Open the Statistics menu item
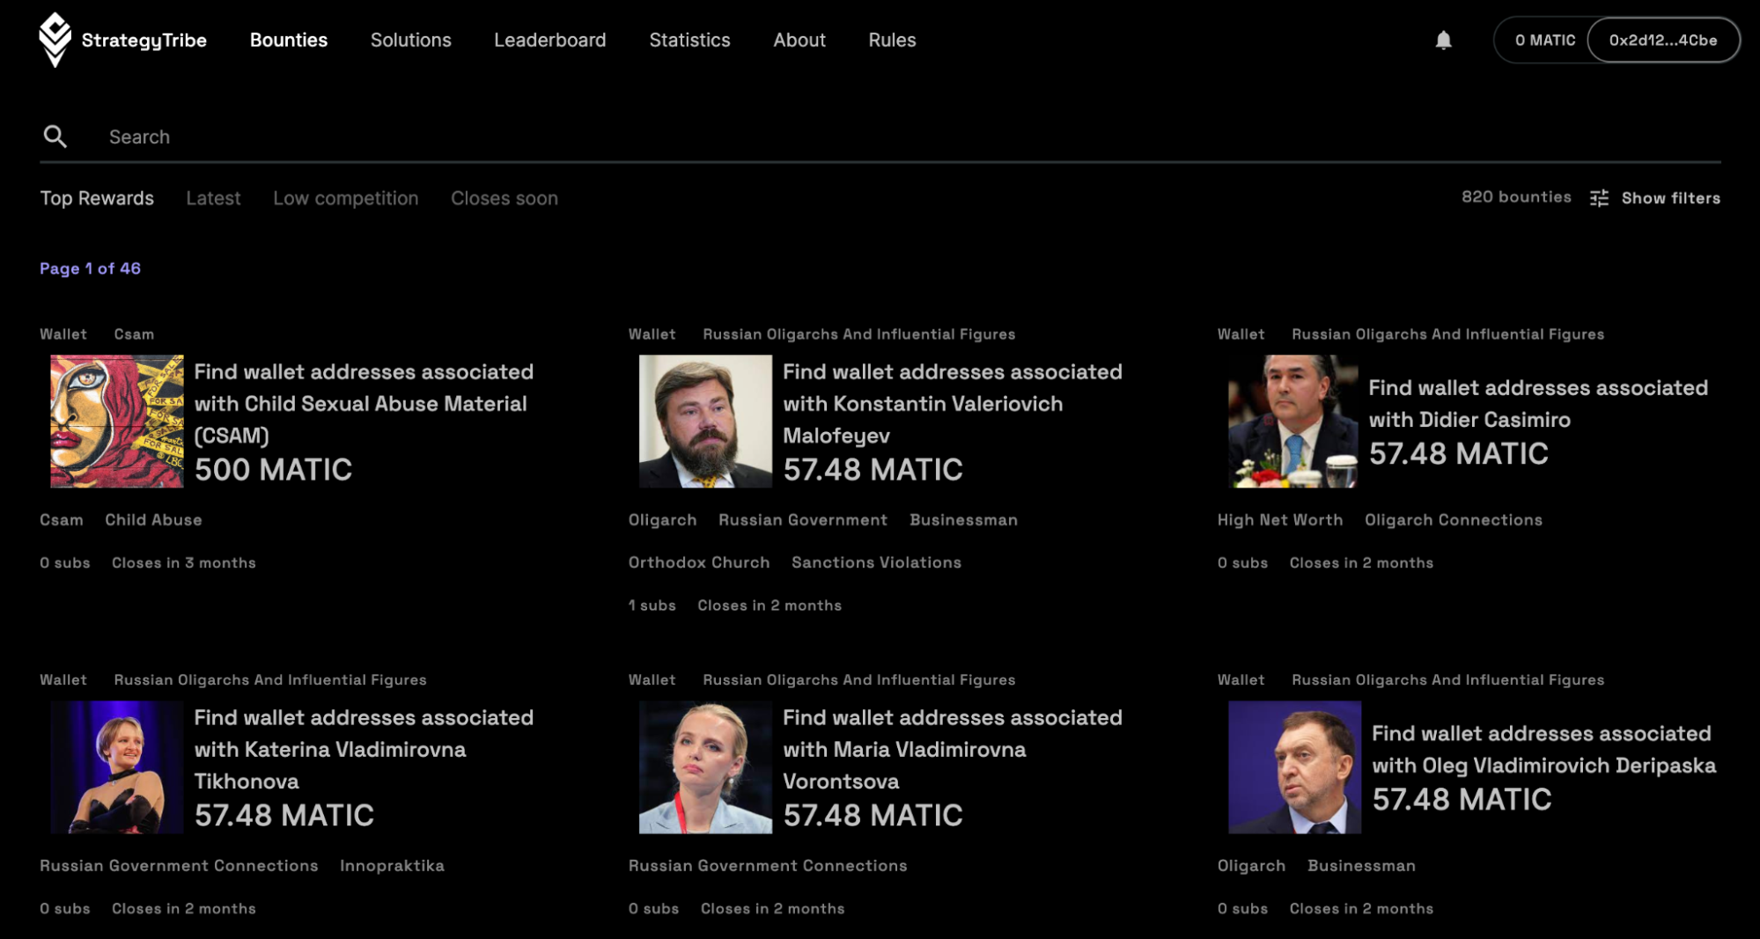Viewport: 1760px width, 939px height. (689, 40)
